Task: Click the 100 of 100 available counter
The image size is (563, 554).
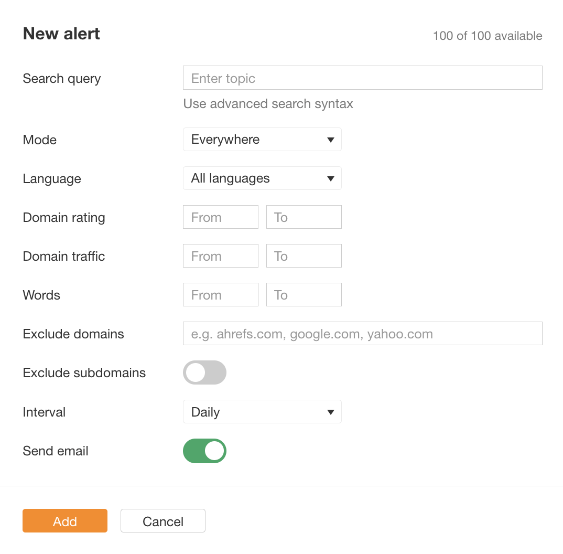Action: 487,36
